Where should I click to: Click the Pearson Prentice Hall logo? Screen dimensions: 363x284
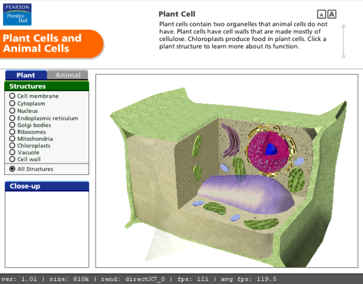17,14
